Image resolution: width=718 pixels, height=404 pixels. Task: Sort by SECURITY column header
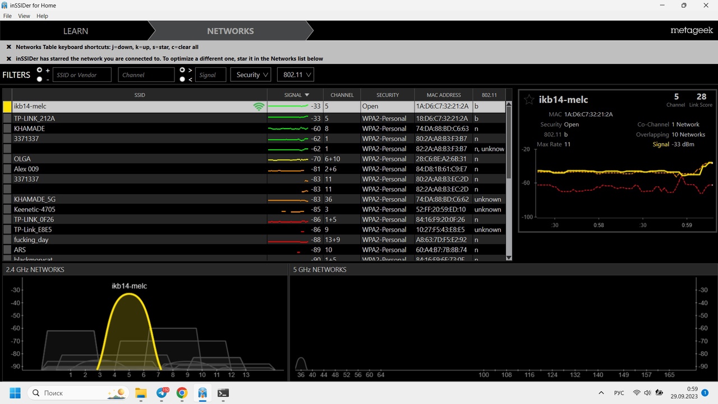[388, 95]
